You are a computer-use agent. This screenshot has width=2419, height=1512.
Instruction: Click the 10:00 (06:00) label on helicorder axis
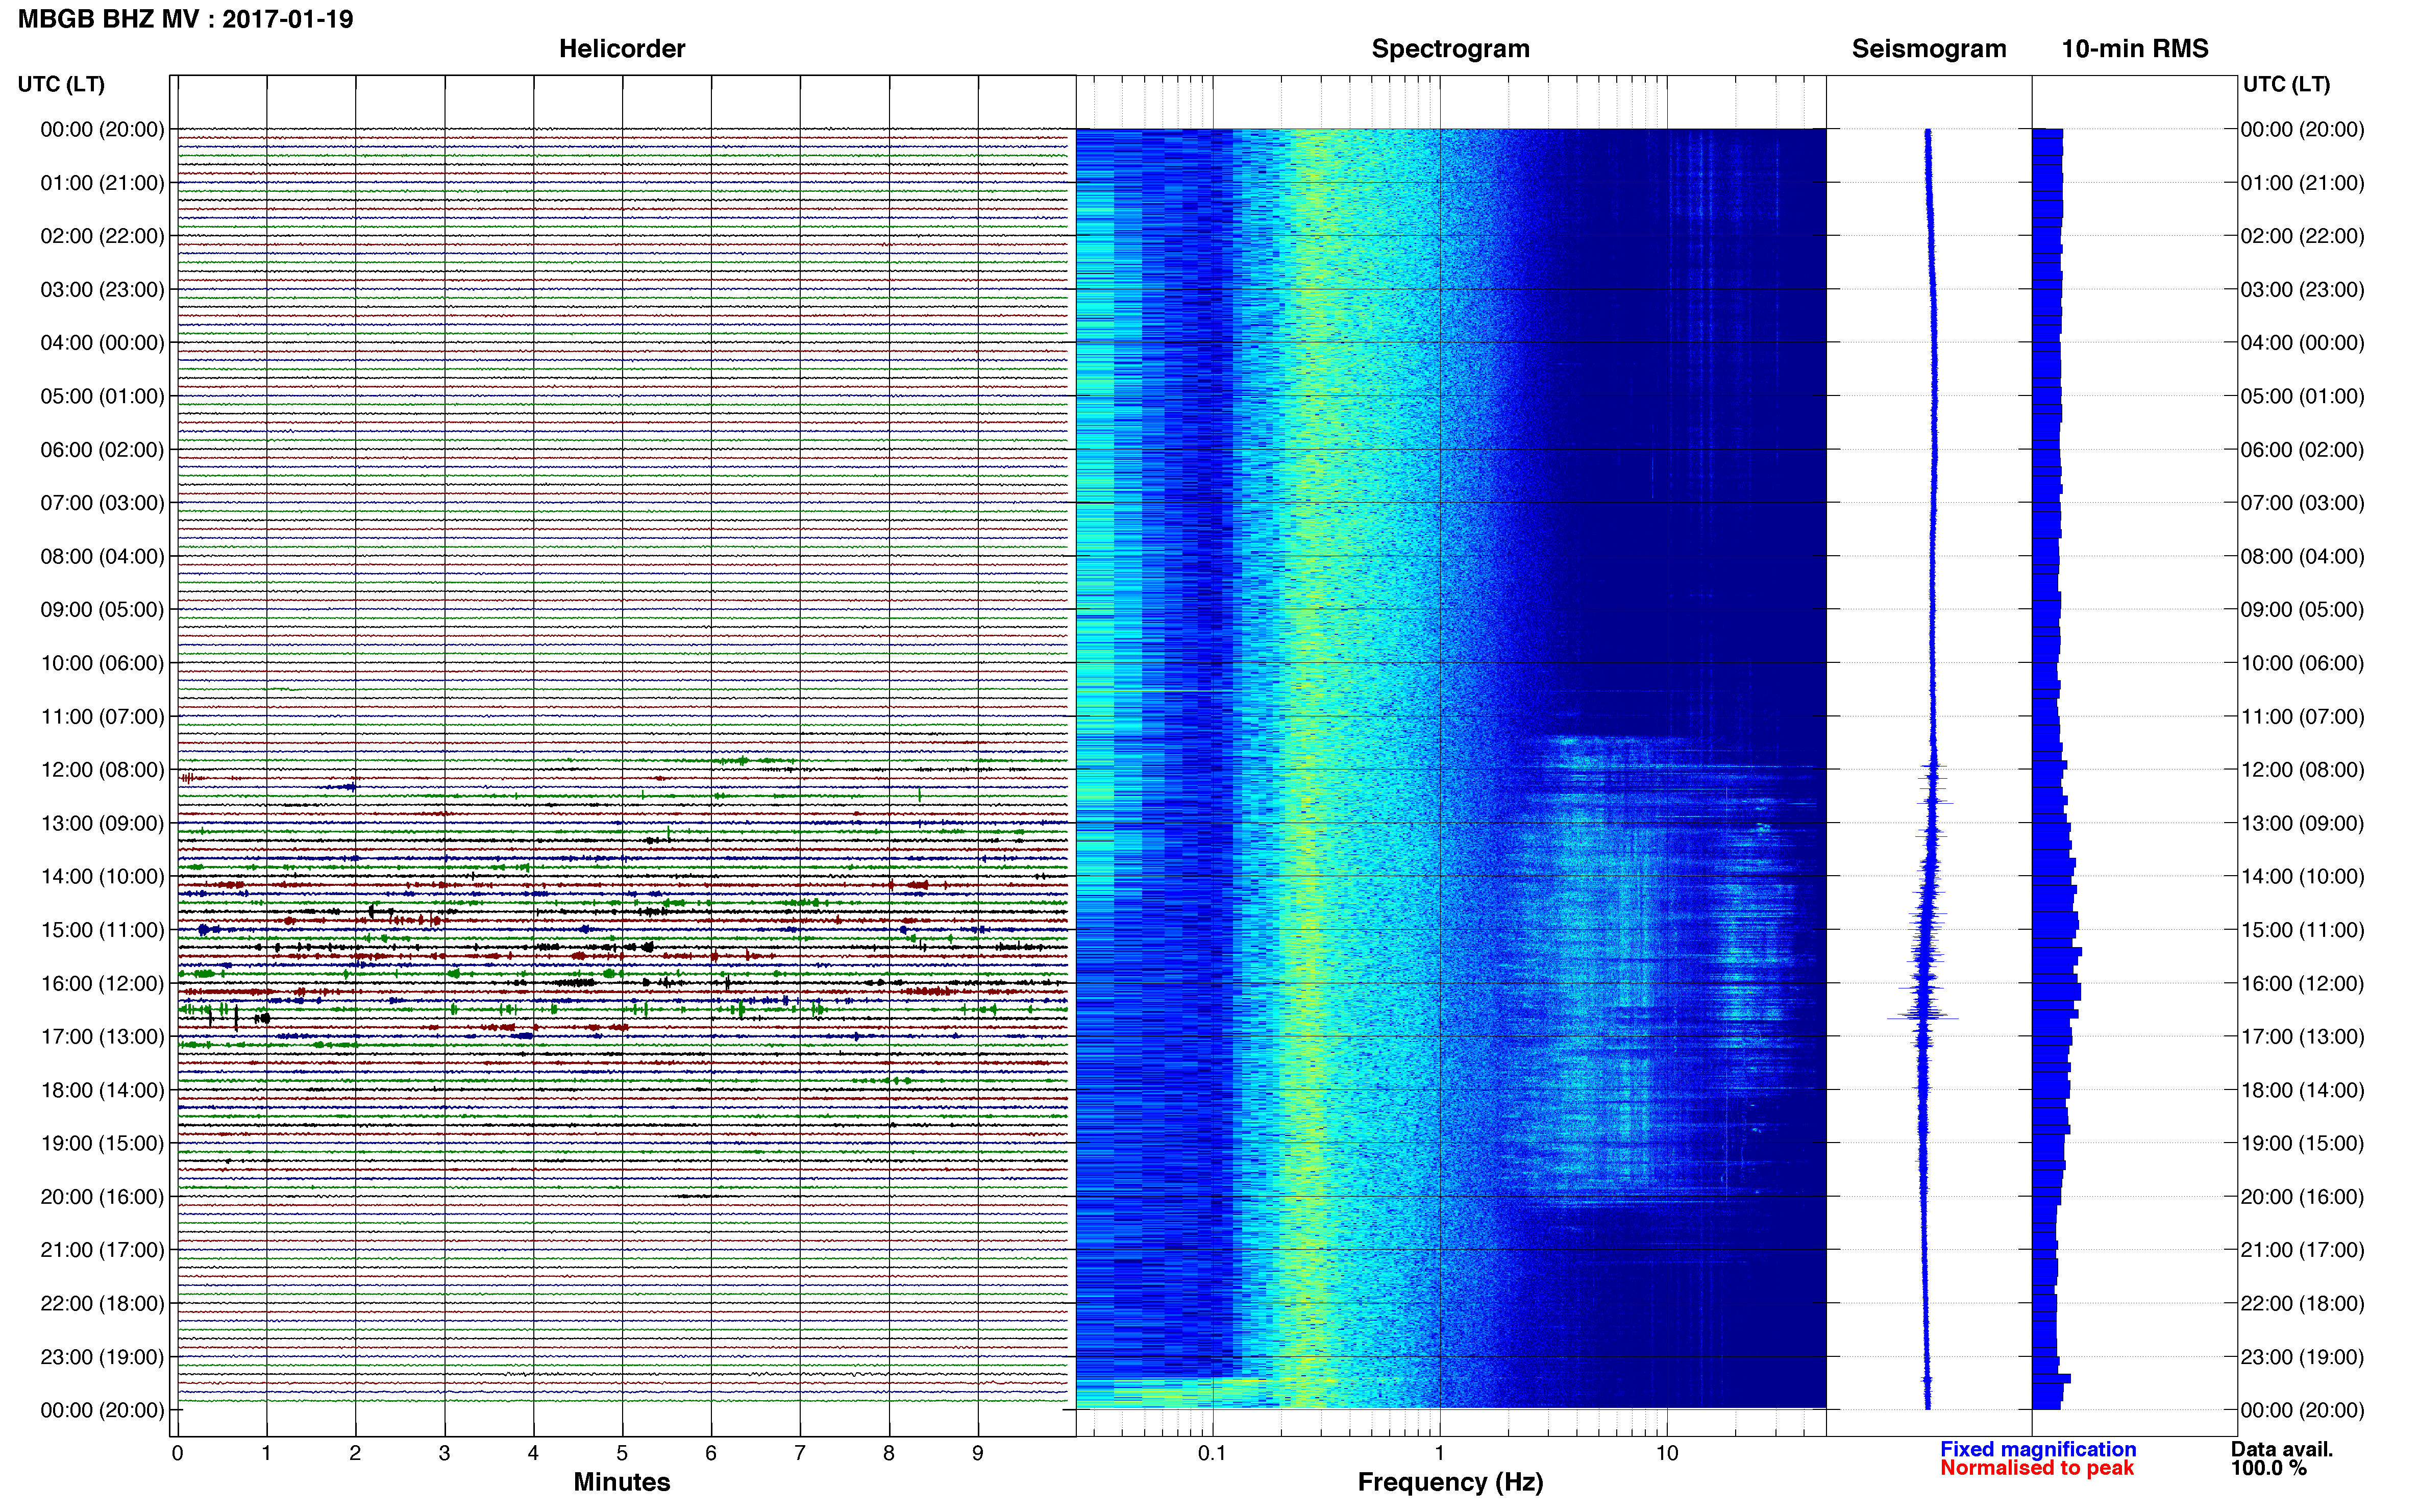point(102,663)
